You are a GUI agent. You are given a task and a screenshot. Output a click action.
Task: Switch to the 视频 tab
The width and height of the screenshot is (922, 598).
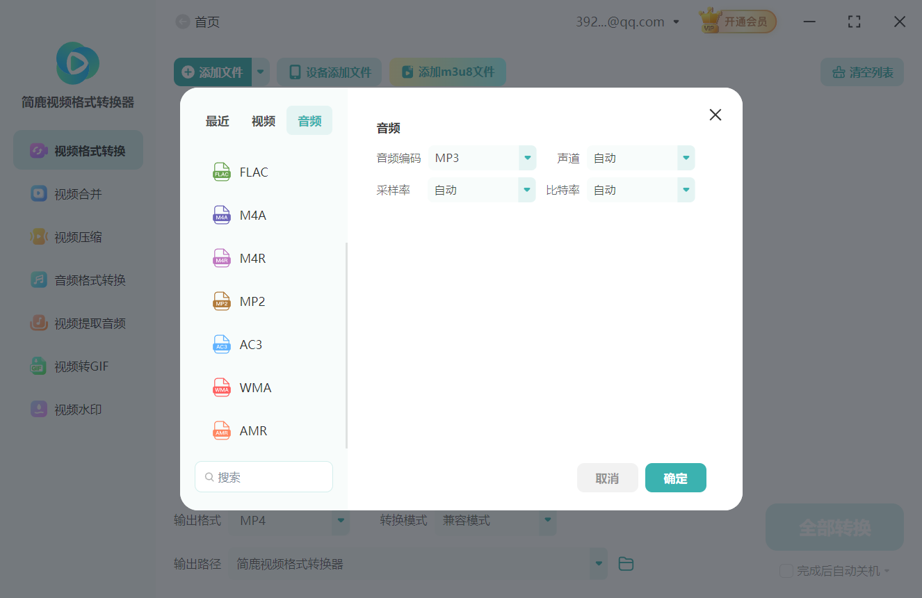point(263,120)
